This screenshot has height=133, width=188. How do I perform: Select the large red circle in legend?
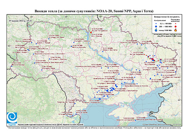tap(176, 26)
